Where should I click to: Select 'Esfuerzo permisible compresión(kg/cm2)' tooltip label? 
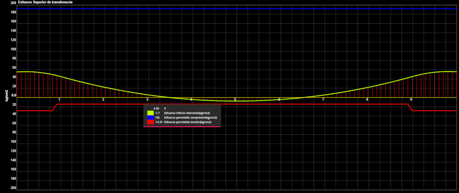(x=191, y=117)
